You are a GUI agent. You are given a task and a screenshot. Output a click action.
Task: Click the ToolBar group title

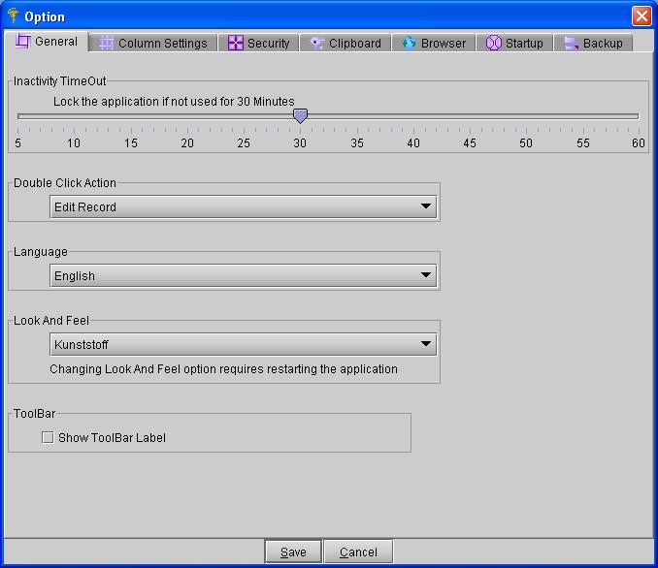(34, 414)
